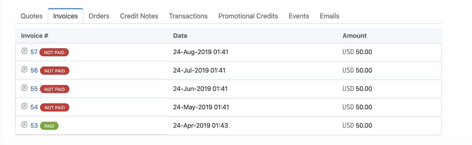
Task: Open invoice number 55
Action: click(34, 89)
